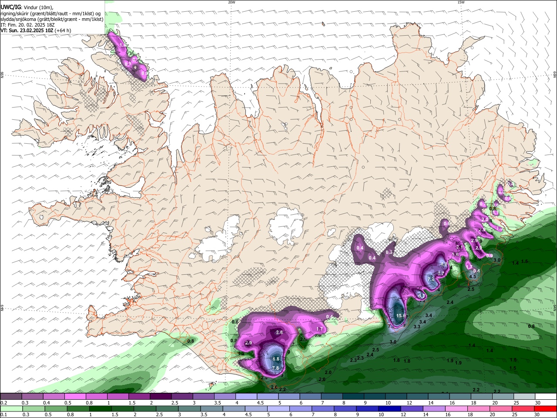Select the magenta 1 swatch in upper legend
Screen dimensions: 557x418
pos(118,396)
